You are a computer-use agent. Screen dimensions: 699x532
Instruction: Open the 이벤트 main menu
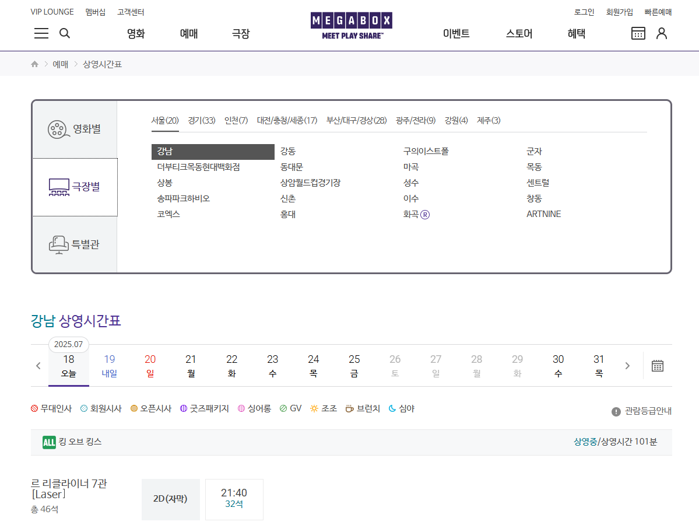coord(456,33)
